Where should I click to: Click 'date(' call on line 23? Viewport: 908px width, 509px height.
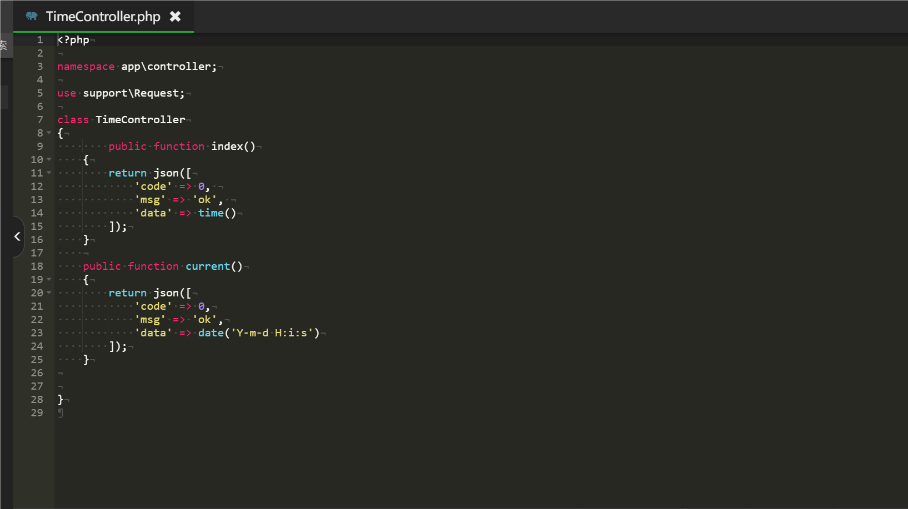click(x=214, y=333)
